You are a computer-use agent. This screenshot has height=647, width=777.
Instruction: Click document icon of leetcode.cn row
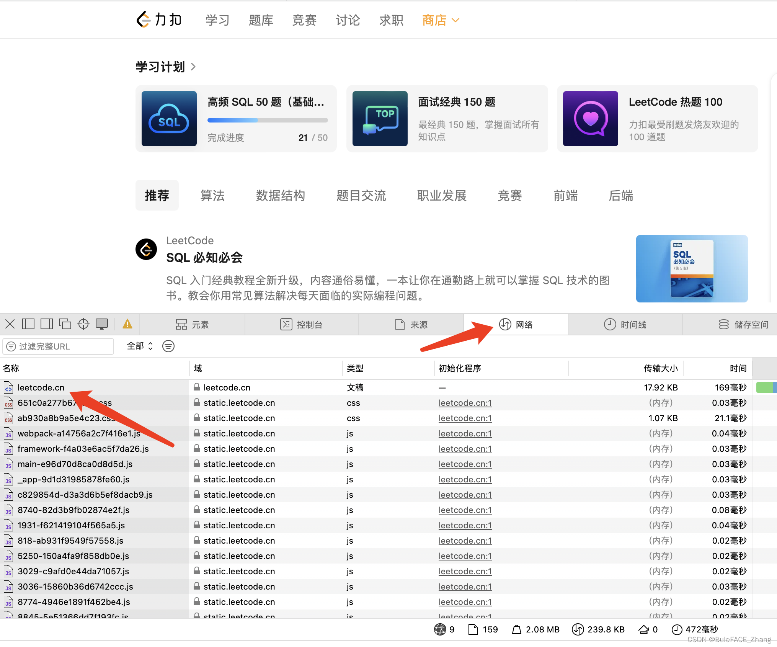click(x=8, y=387)
